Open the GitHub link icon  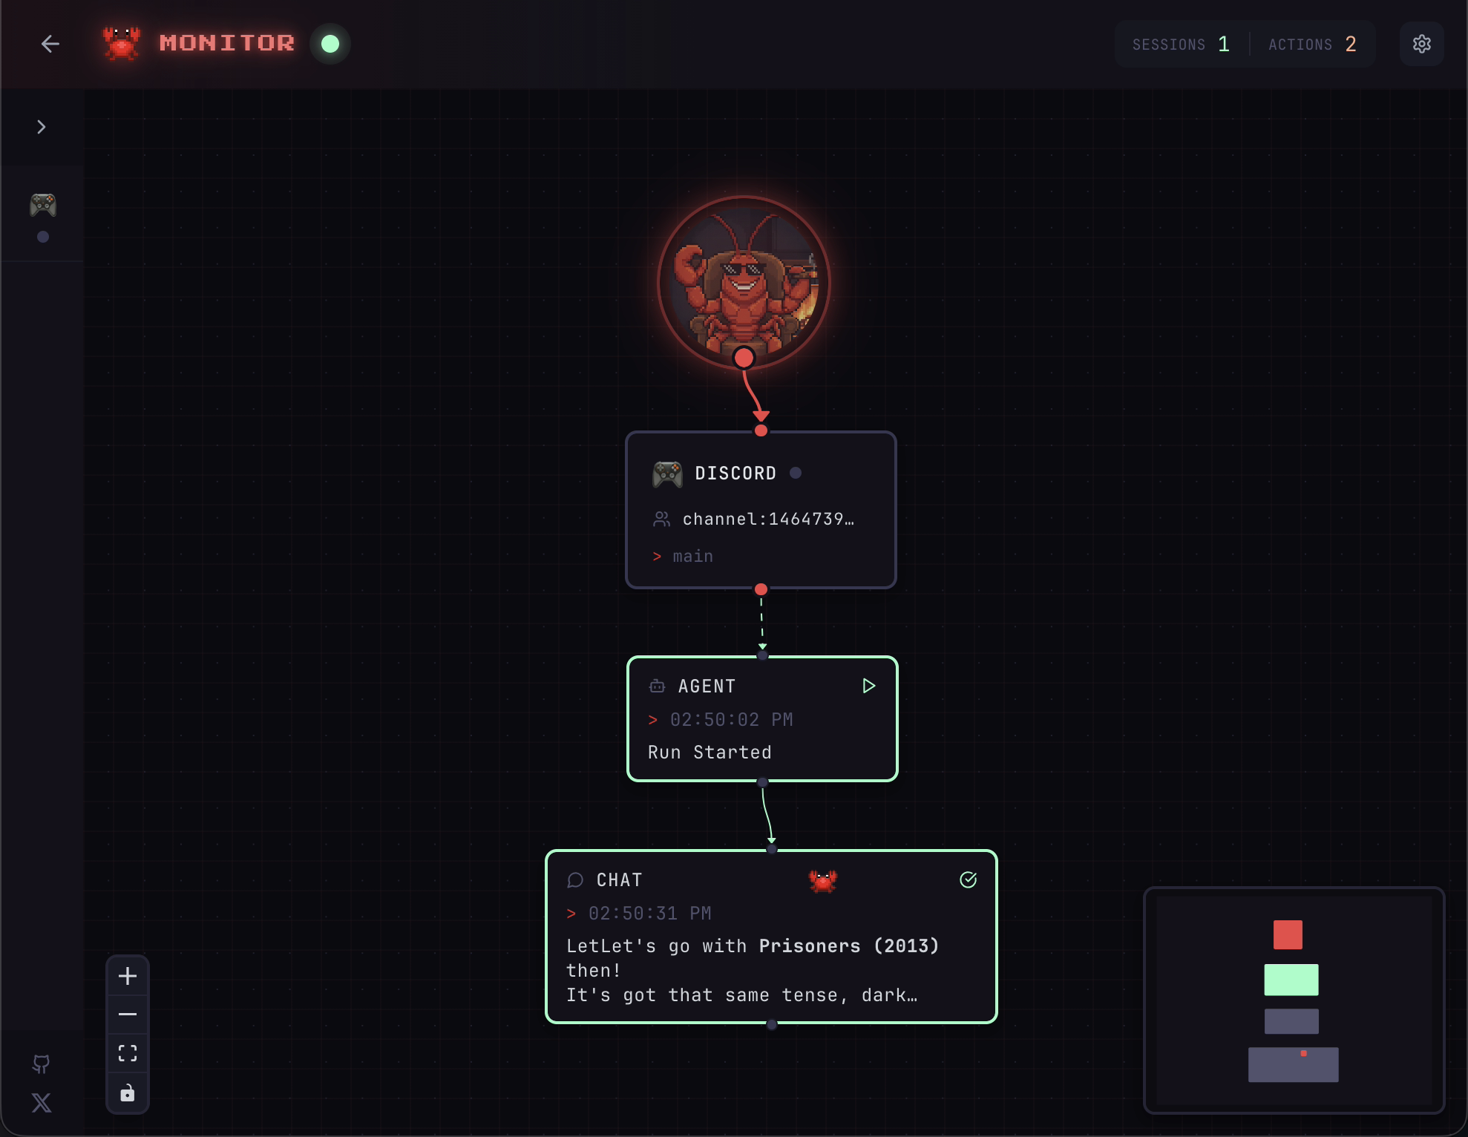click(x=42, y=1064)
